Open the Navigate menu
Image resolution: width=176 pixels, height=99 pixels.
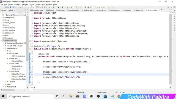coord(25,5)
